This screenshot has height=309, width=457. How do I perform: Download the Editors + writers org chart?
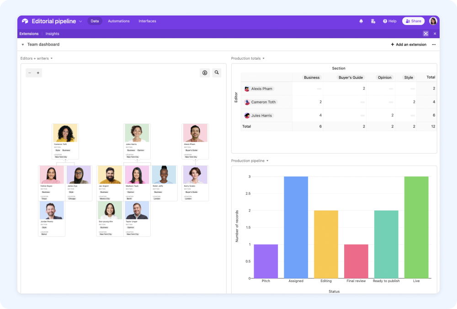tap(205, 72)
